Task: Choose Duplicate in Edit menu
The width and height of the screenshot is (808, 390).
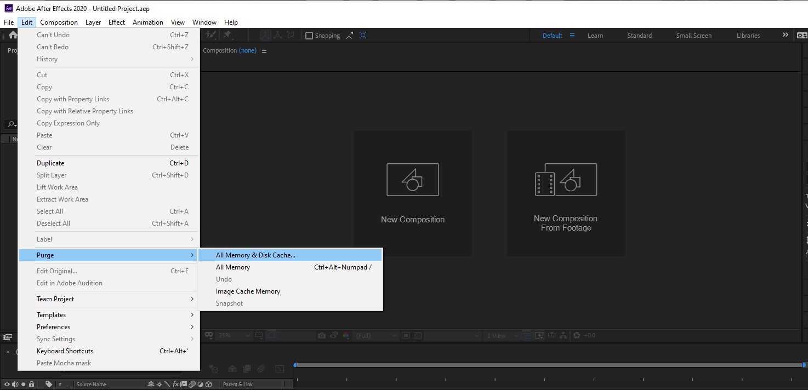Action: click(110, 163)
